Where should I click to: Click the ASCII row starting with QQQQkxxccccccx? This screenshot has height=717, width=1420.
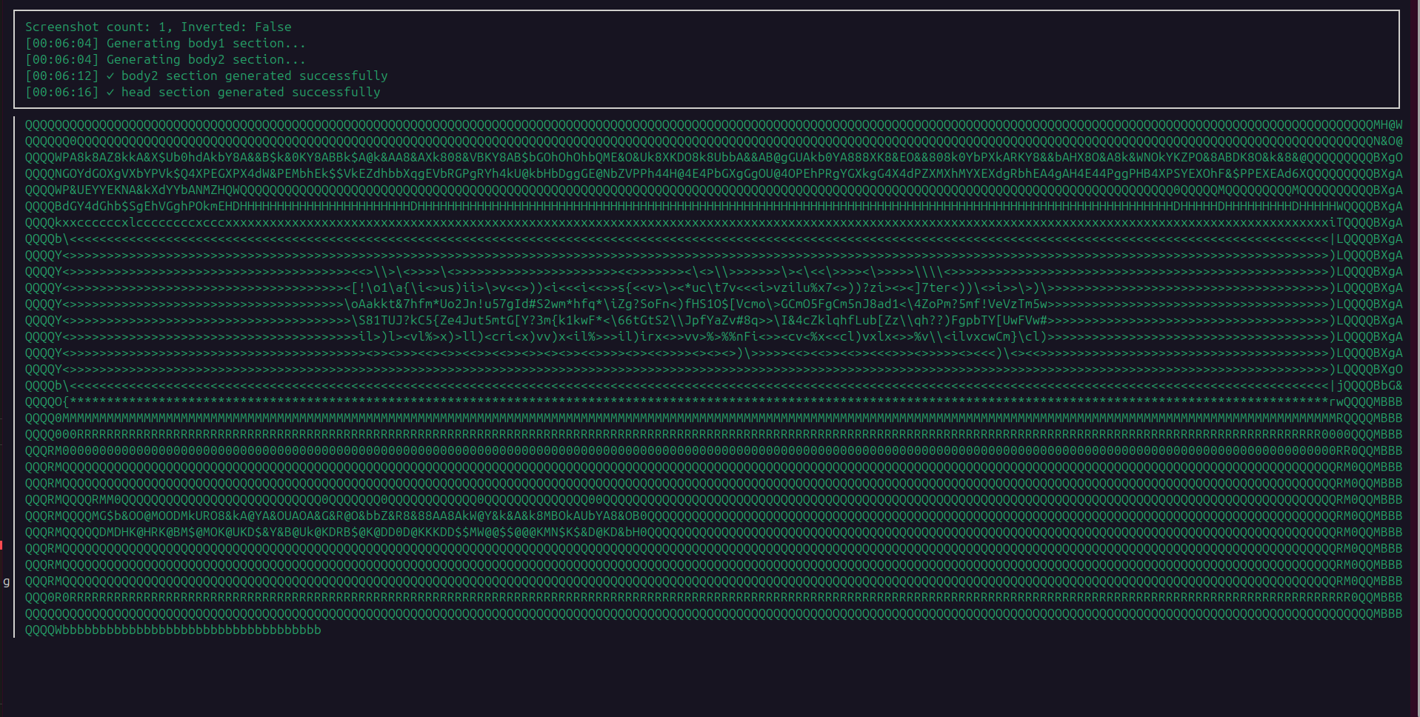click(714, 222)
